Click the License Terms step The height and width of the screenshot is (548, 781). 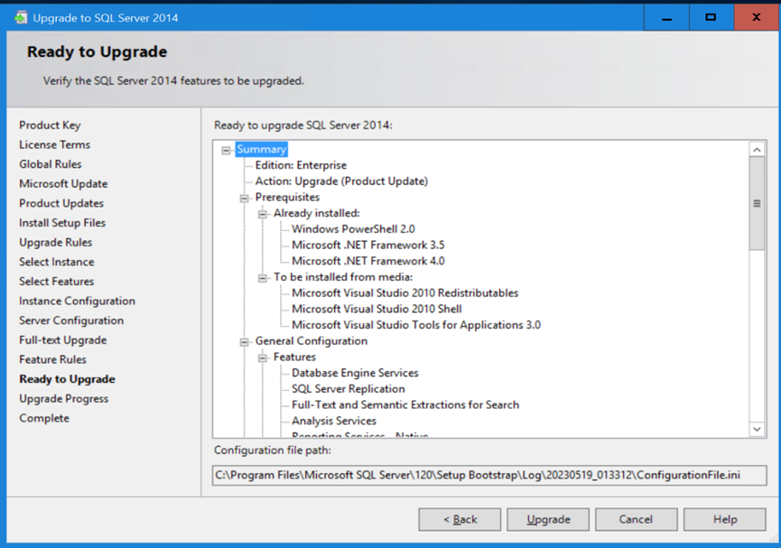(x=55, y=144)
